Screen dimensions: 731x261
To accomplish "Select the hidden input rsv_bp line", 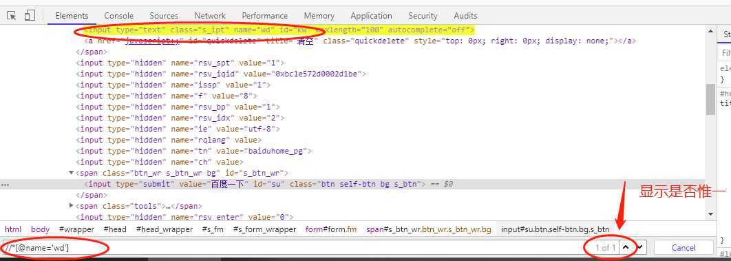I will pyautogui.click(x=178, y=107).
